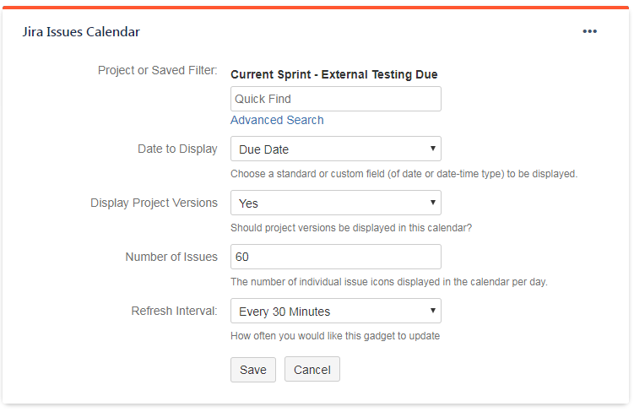Click the Number of Issues label
The width and height of the screenshot is (634, 412).
tap(171, 257)
